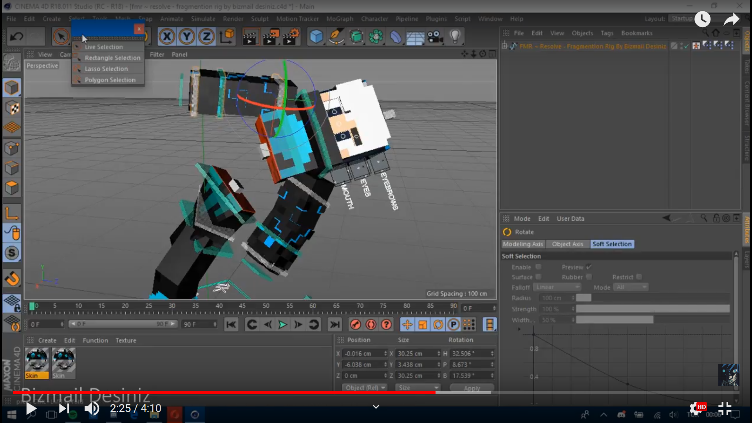
Task: Skip to next video
Action: 64,409
